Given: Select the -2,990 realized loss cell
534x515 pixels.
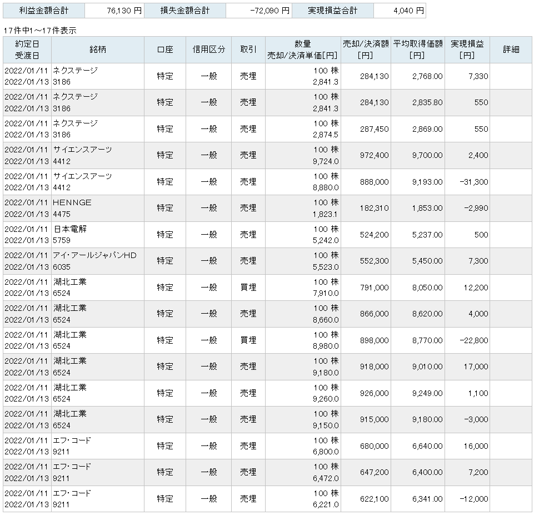Looking at the screenshot, I should tap(467, 208).
